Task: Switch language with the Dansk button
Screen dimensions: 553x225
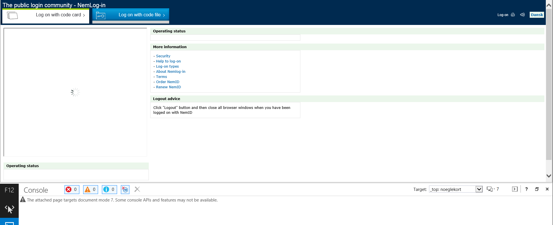Action: pyautogui.click(x=537, y=15)
